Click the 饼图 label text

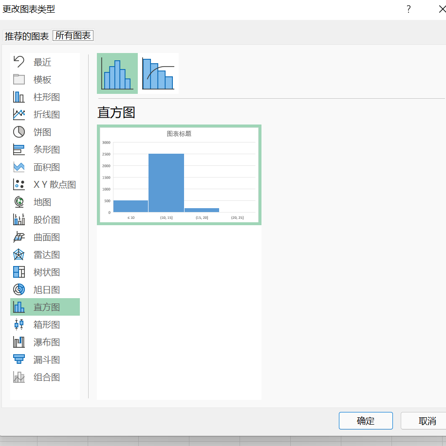coord(42,132)
